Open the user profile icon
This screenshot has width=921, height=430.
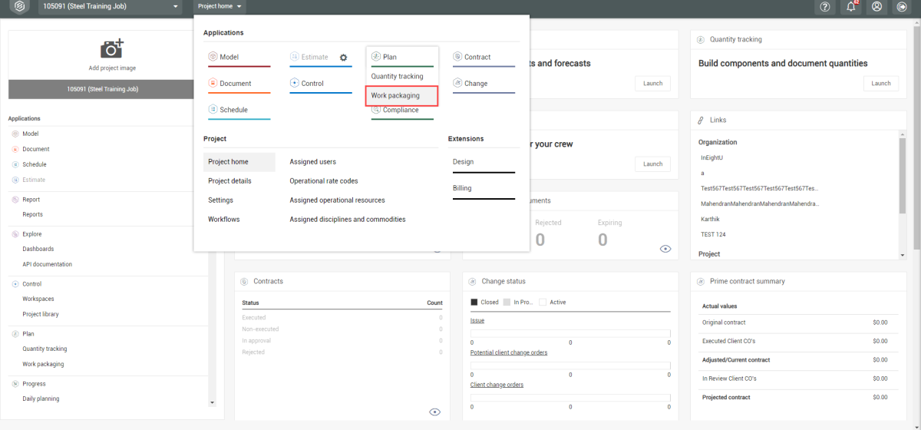coord(876,7)
